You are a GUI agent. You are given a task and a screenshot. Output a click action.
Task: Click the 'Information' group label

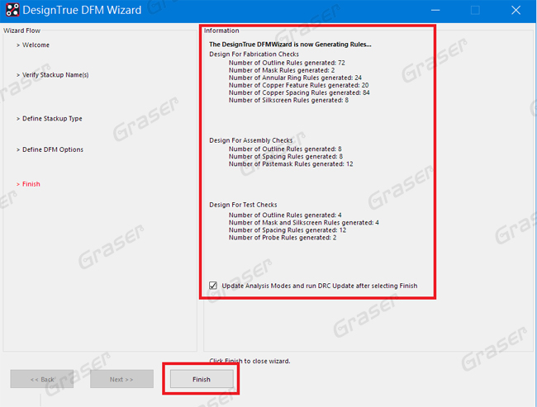(x=221, y=31)
